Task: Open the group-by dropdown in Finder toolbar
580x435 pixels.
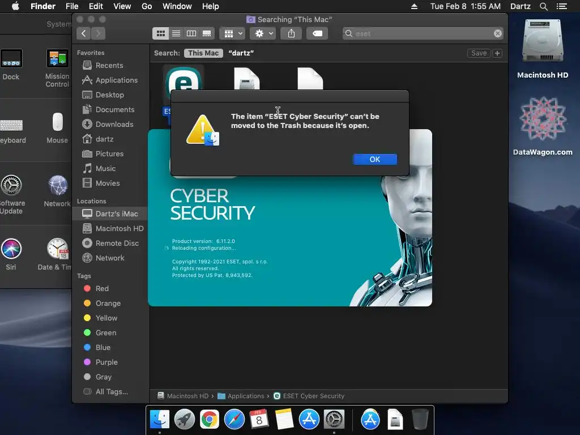Action: pos(232,33)
